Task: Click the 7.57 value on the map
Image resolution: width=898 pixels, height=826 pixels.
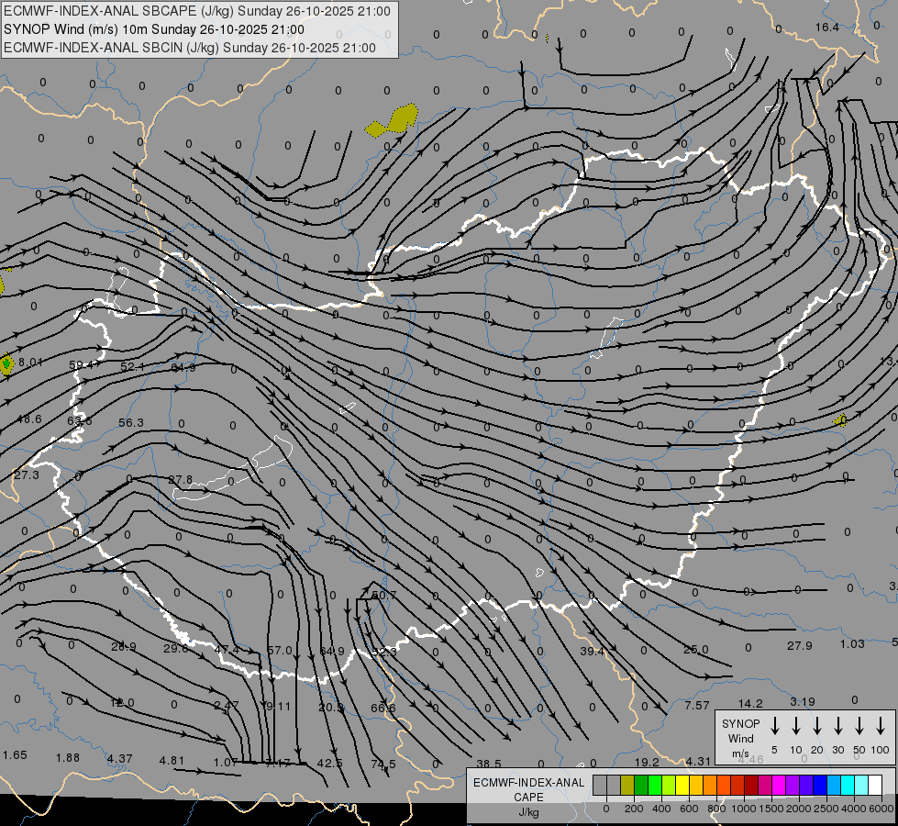Action: click(x=697, y=705)
